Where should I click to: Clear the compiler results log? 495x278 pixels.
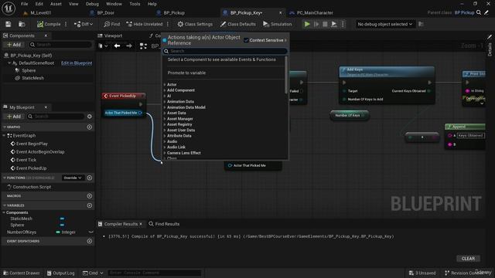point(468,259)
